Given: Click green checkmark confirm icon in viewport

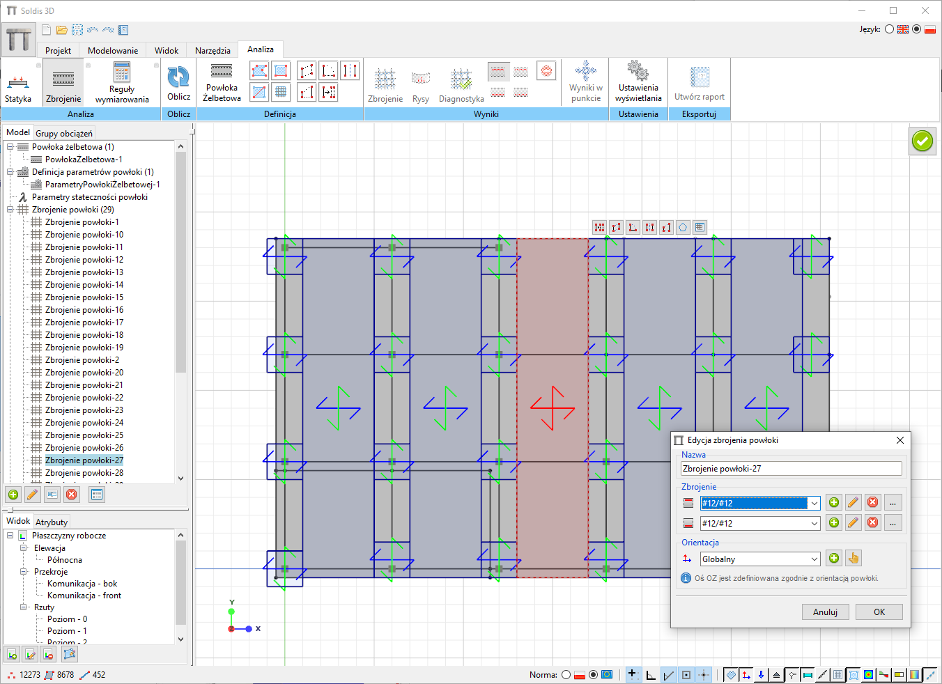Looking at the screenshot, I should (x=922, y=141).
